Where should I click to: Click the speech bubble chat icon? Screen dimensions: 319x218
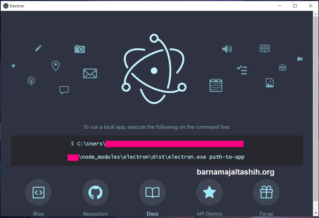(64, 90)
